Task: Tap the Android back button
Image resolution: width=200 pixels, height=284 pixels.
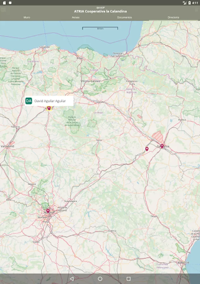Action: point(72,279)
